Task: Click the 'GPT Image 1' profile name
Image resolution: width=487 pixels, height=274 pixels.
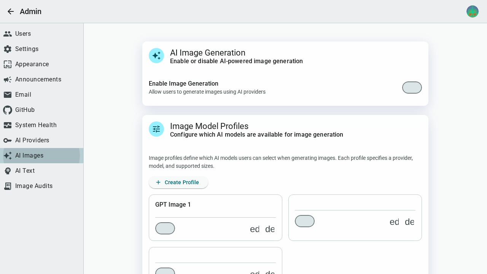Action: (x=173, y=205)
